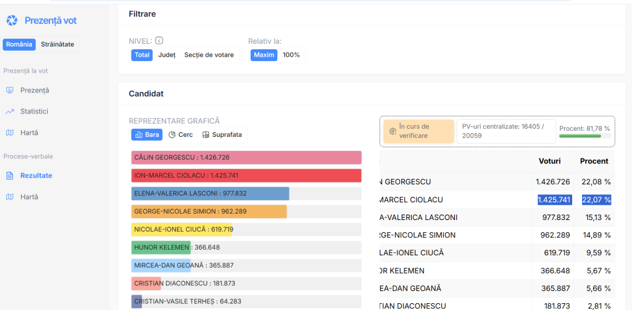The height and width of the screenshot is (310, 632).
Task: Click the map icon under Procese-verbale
Action: pos(10,197)
